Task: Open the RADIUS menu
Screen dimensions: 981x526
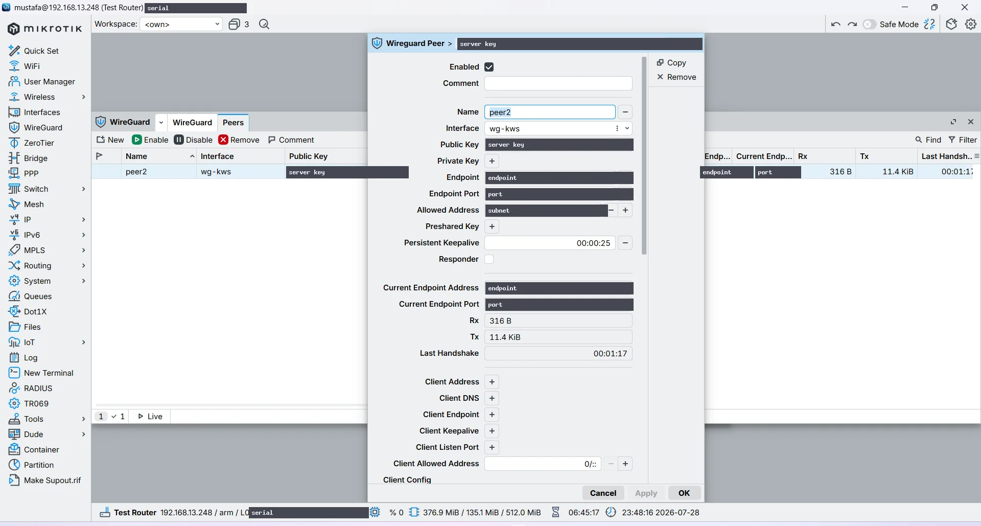Action: (x=31, y=388)
